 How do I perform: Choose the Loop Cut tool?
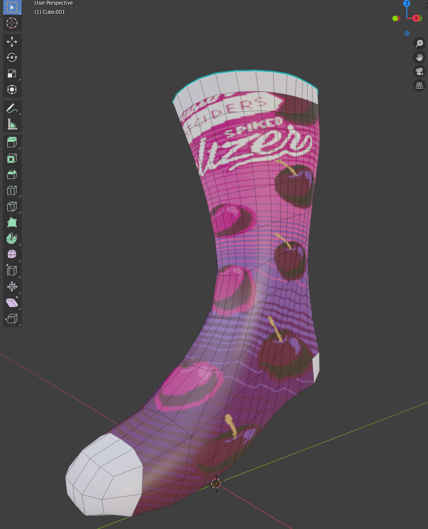click(12, 190)
